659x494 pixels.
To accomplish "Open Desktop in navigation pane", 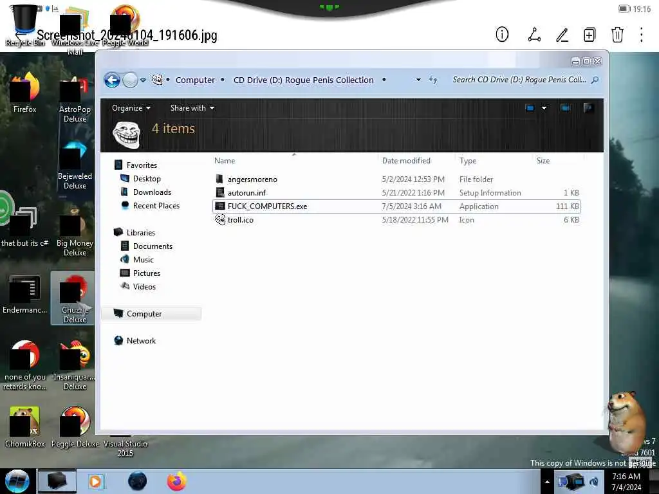I will 147,179.
